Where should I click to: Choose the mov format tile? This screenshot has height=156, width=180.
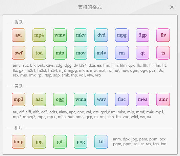(81, 53)
